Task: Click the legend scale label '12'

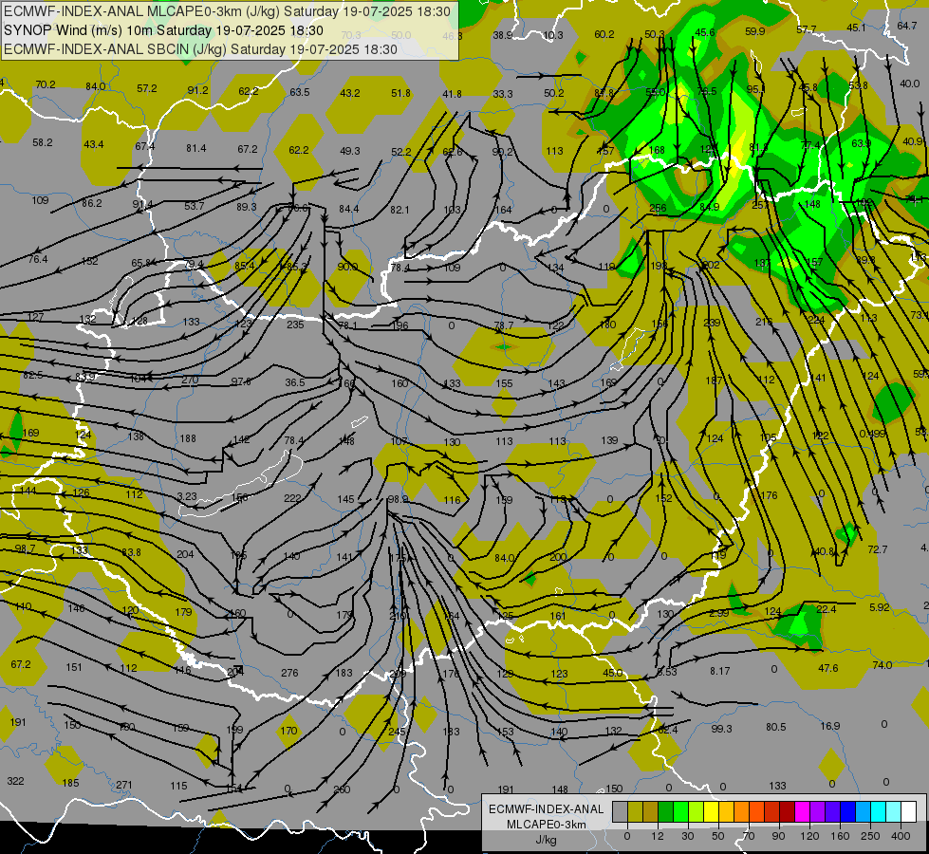Action: [657, 836]
